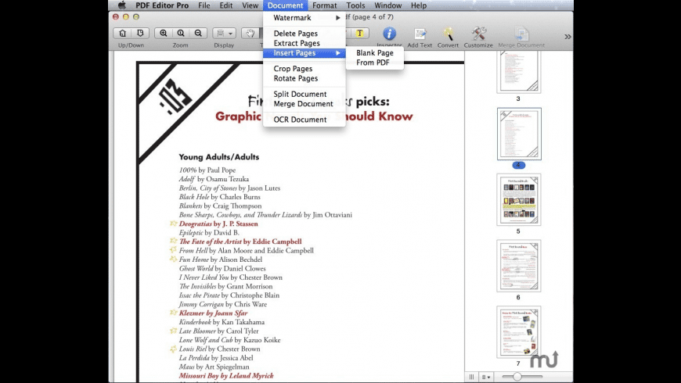Click the Add Text tool
This screenshot has width=681, height=383.
[420, 34]
